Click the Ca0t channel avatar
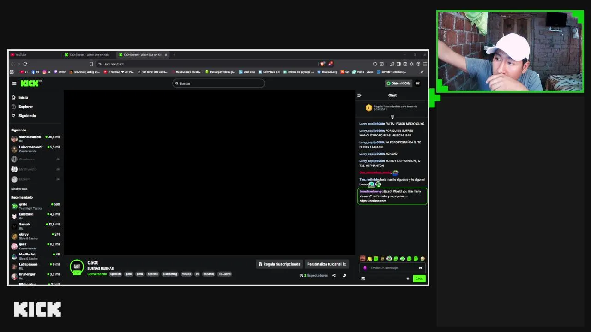The height and width of the screenshot is (332, 591). (77, 267)
